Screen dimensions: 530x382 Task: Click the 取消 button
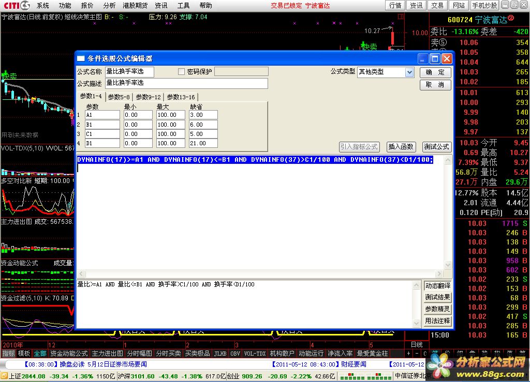435,85
